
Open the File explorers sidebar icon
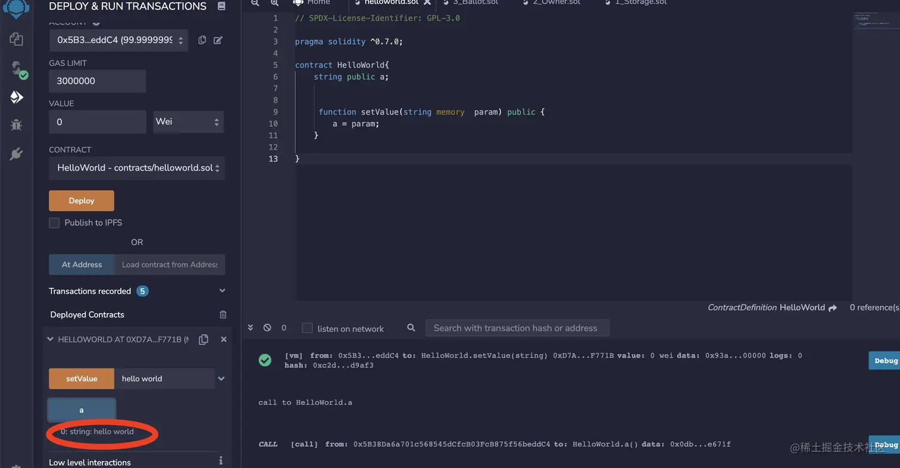(x=16, y=39)
